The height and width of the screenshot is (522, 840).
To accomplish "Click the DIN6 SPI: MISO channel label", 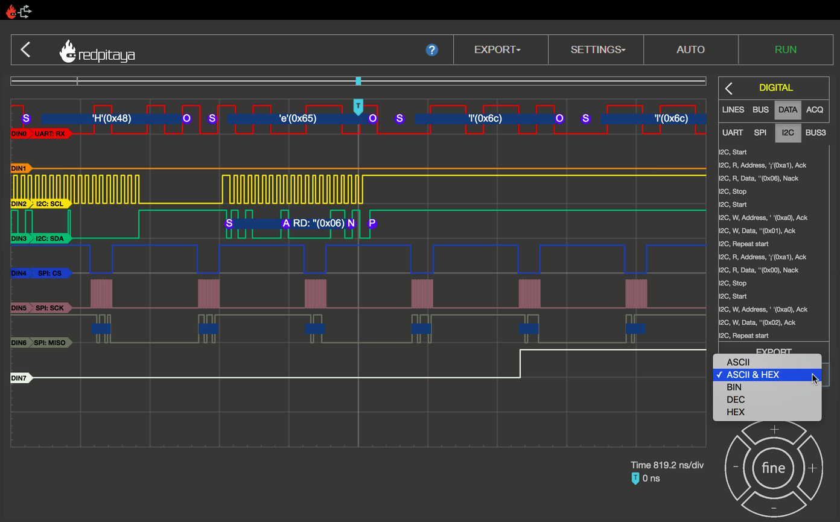I will (x=41, y=343).
